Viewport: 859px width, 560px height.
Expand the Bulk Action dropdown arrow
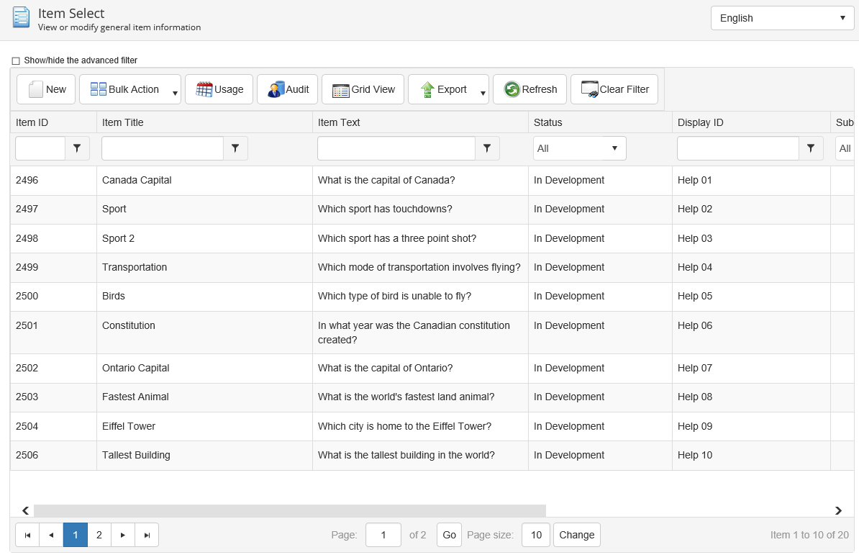pyautogui.click(x=175, y=93)
